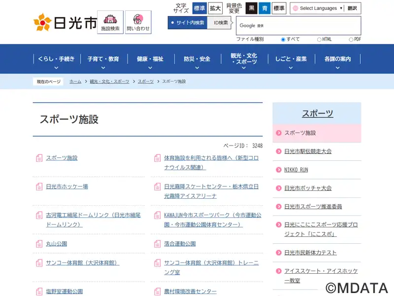The height and width of the screenshot is (296, 394).
Task: Expand the くらし・手続き menu
Action: coord(56,59)
